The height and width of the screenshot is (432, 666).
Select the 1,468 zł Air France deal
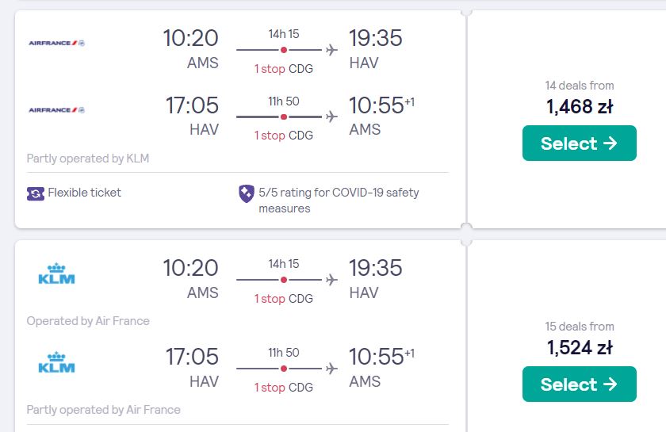pos(580,143)
